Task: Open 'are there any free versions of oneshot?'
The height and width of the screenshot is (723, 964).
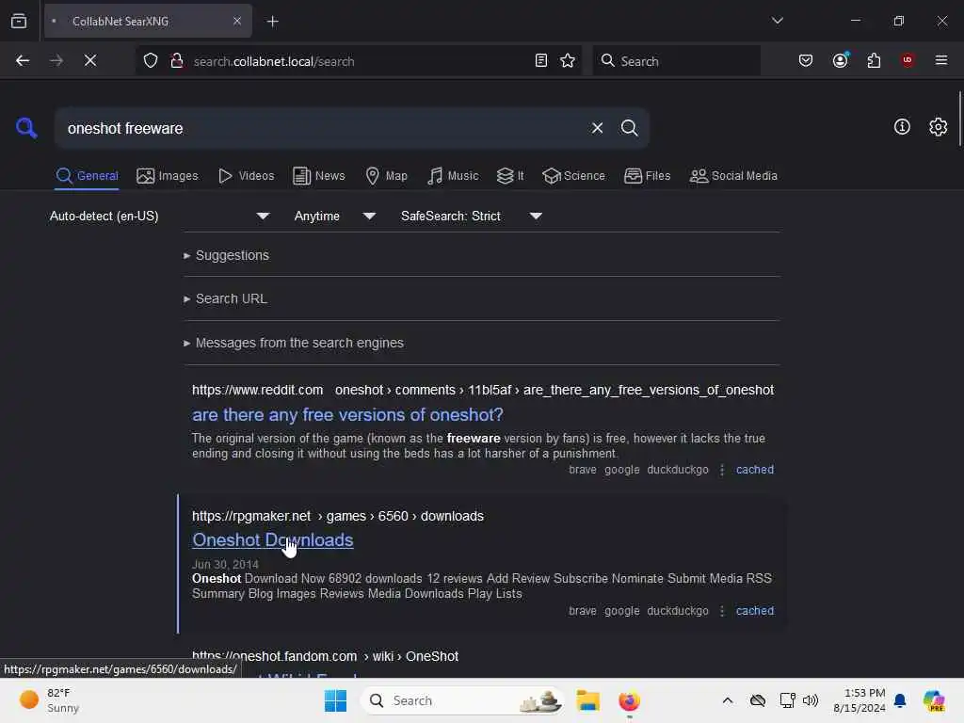Action: tap(347, 415)
